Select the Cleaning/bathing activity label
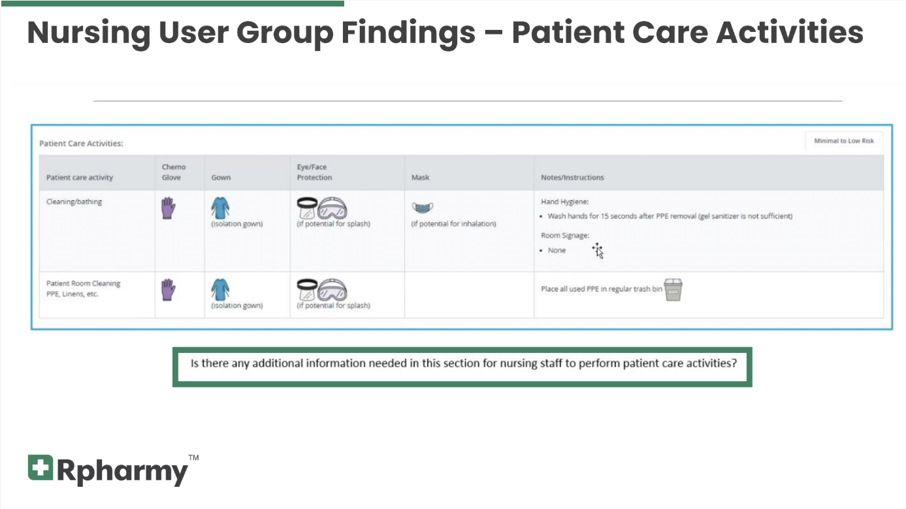Viewport: 906px width, 509px height. [74, 202]
